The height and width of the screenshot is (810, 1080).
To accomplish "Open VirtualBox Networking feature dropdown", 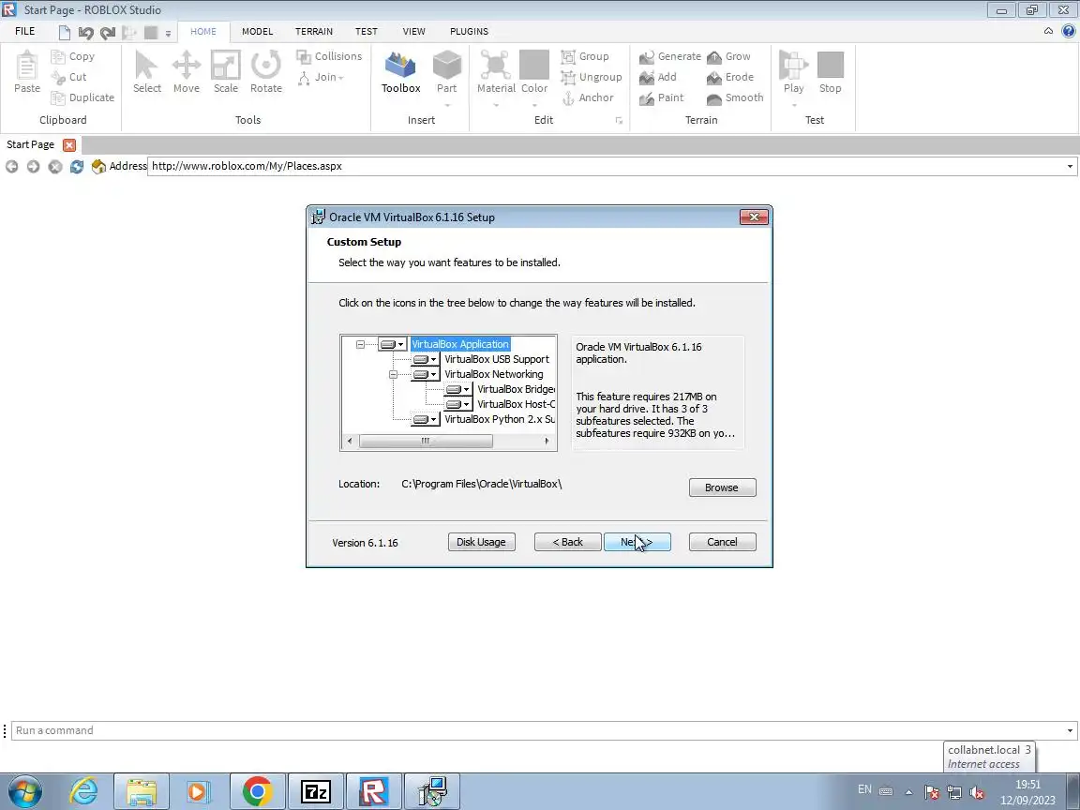I will coord(425,375).
